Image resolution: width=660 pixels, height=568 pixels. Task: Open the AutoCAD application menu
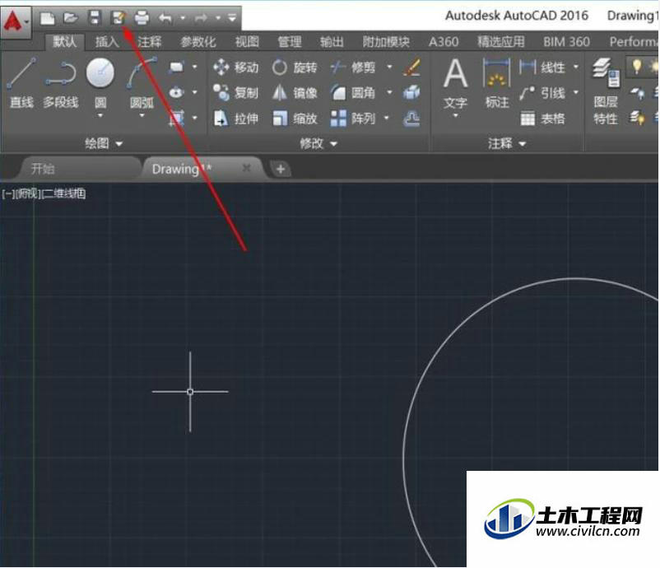[x=16, y=21]
